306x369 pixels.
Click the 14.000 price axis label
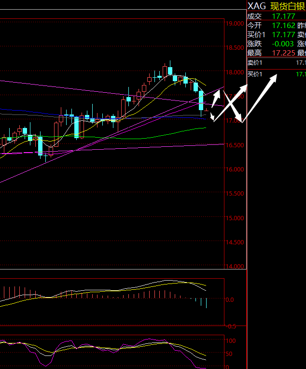pos(235,267)
